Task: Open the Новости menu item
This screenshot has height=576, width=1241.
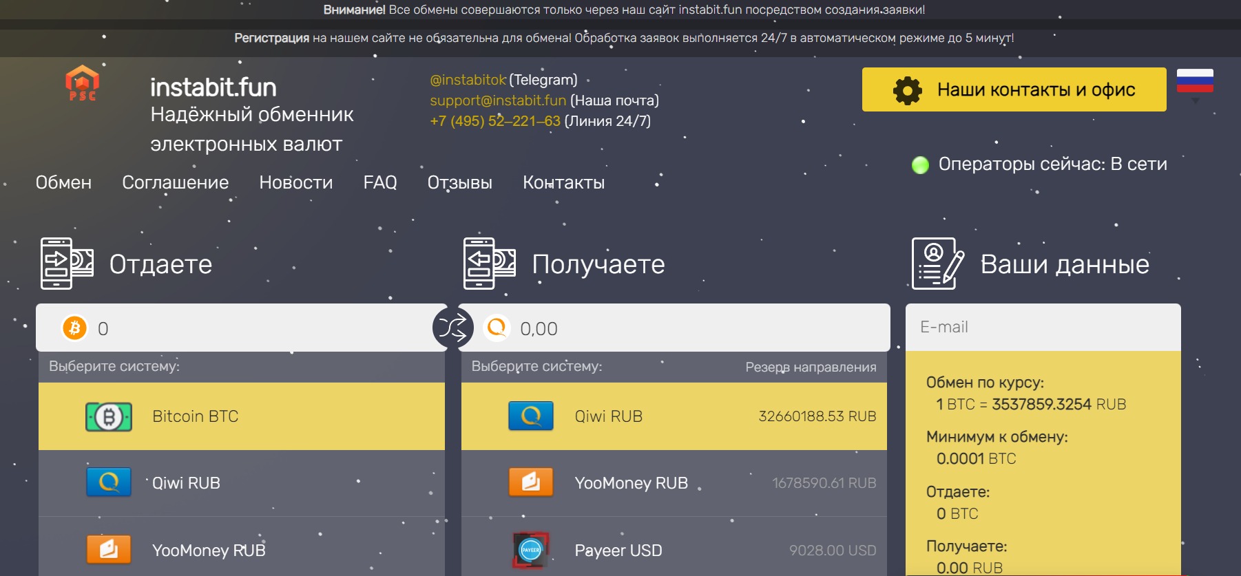Action: tap(296, 182)
